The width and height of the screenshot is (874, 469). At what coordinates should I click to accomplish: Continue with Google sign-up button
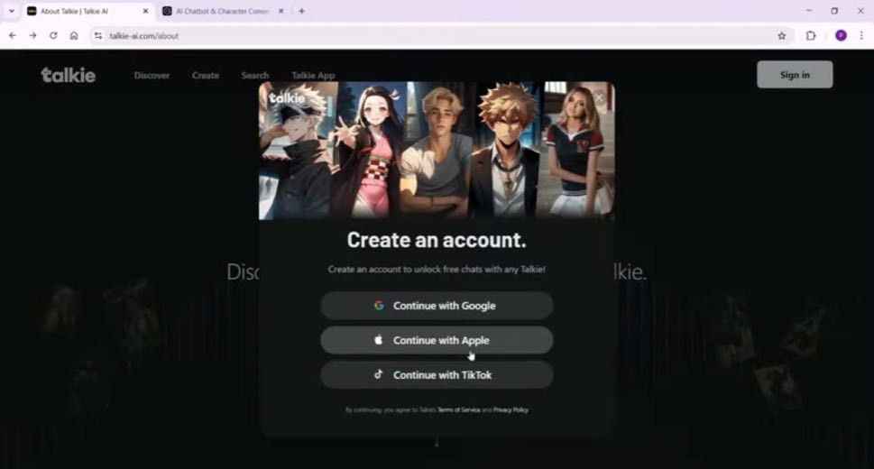[437, 306]
